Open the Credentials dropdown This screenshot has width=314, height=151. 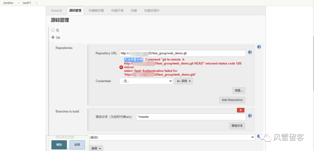point(146,81)
